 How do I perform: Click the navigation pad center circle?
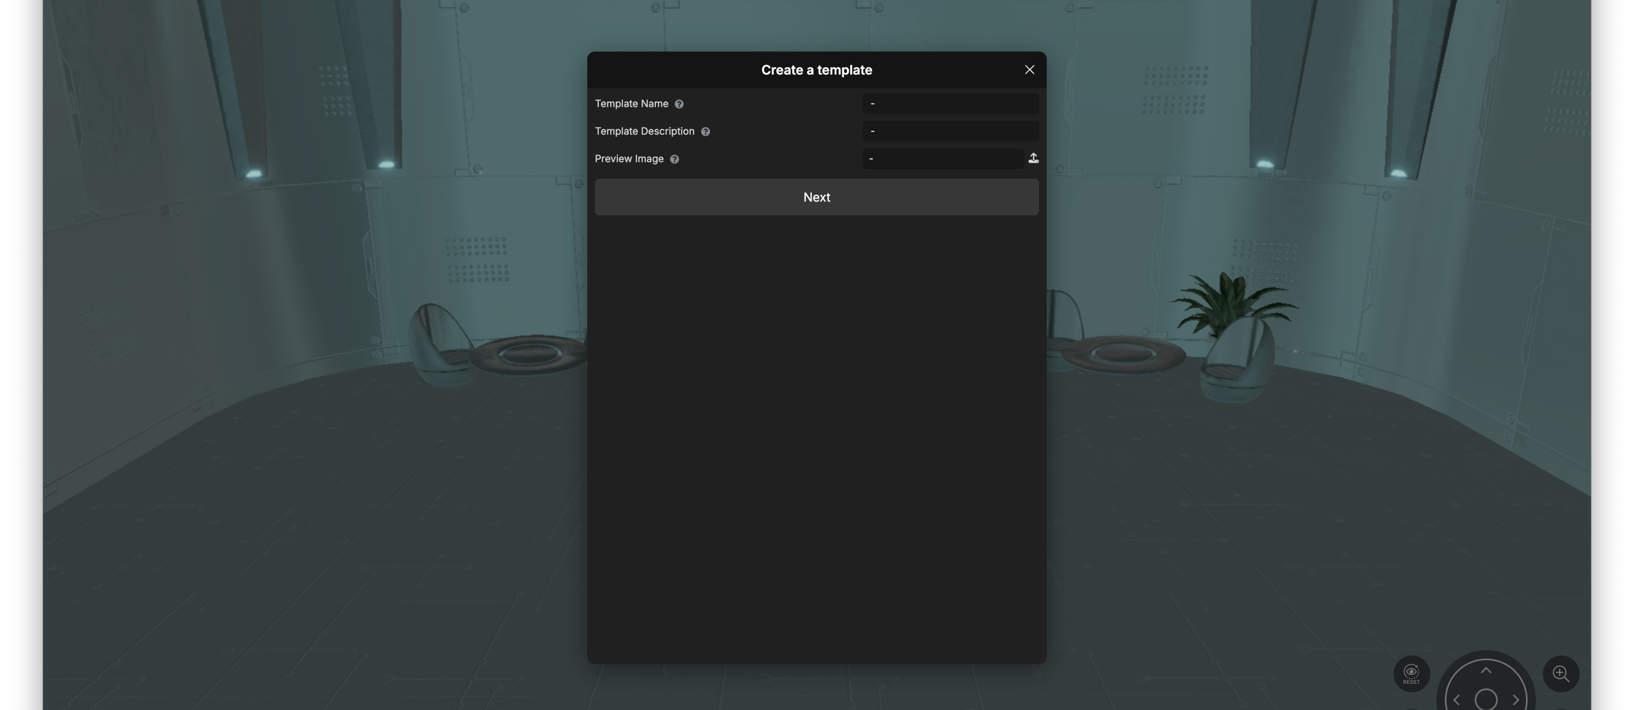(1486, 699)
